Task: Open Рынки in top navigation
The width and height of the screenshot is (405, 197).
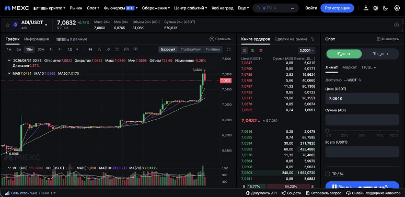Action: [x=76, y=8]
